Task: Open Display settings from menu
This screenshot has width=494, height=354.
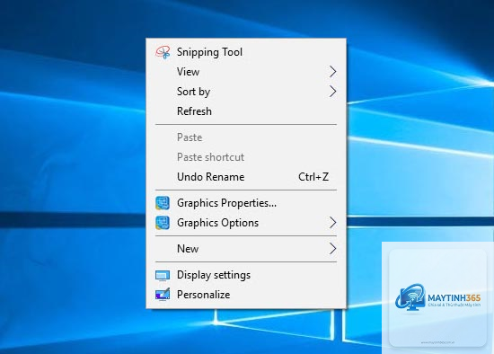Action: coord(246,275)
